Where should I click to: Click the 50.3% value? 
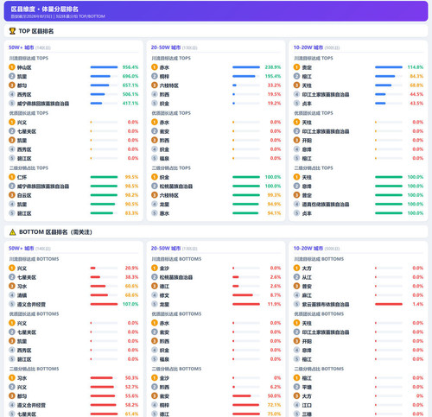(131, 377)
